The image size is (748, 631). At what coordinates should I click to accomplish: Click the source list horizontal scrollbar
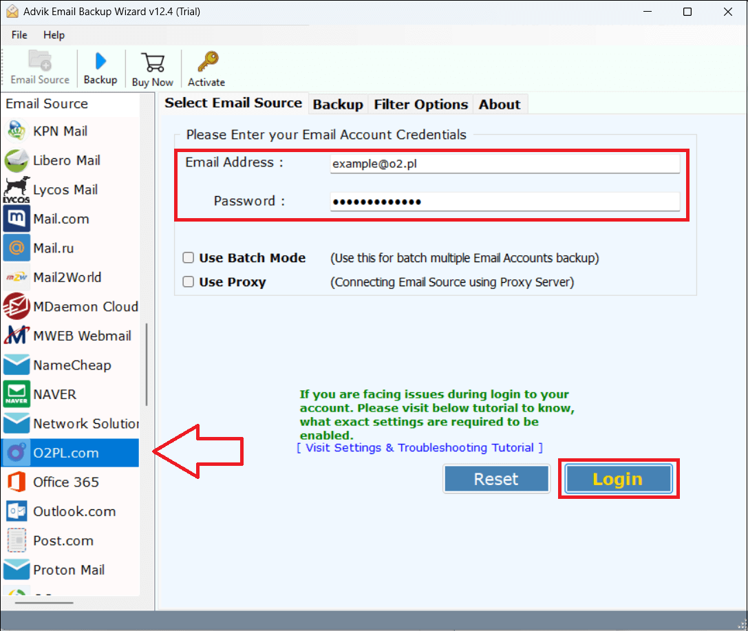44,603
